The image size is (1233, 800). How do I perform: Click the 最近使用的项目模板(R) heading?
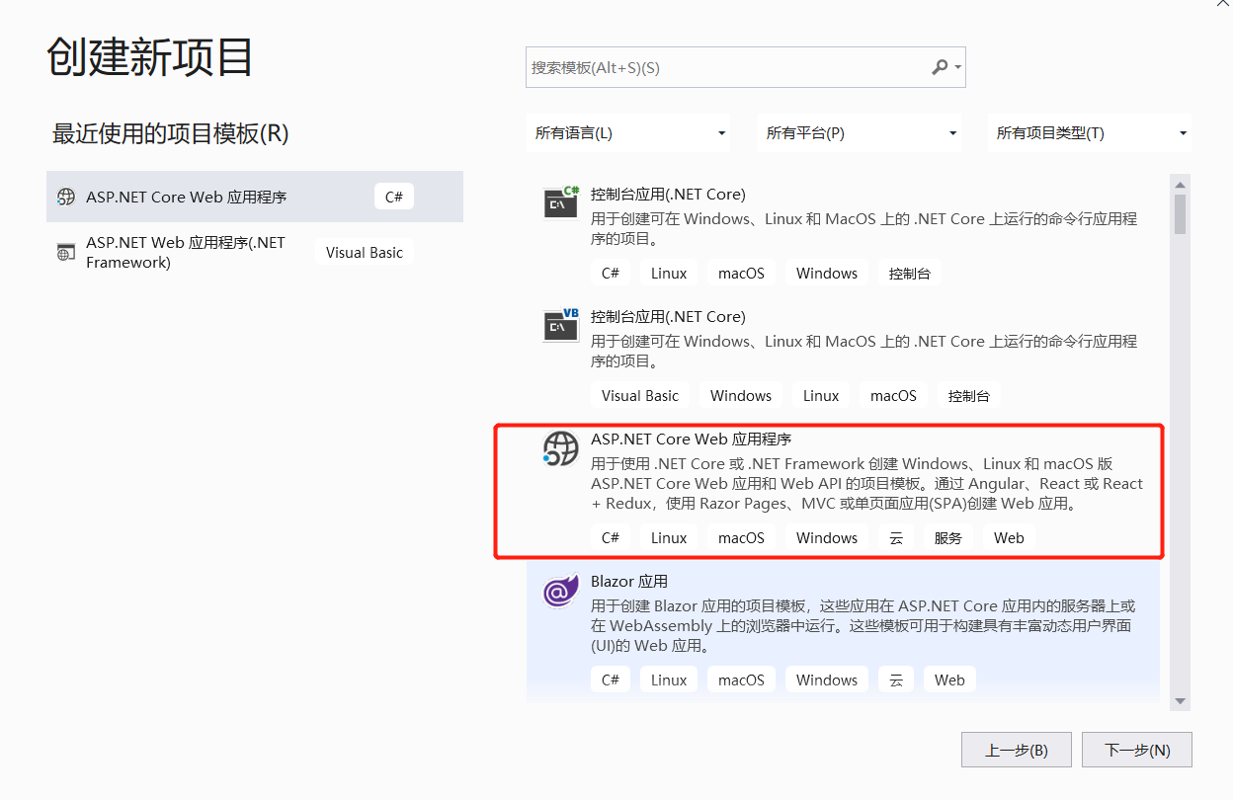point(171,134)
